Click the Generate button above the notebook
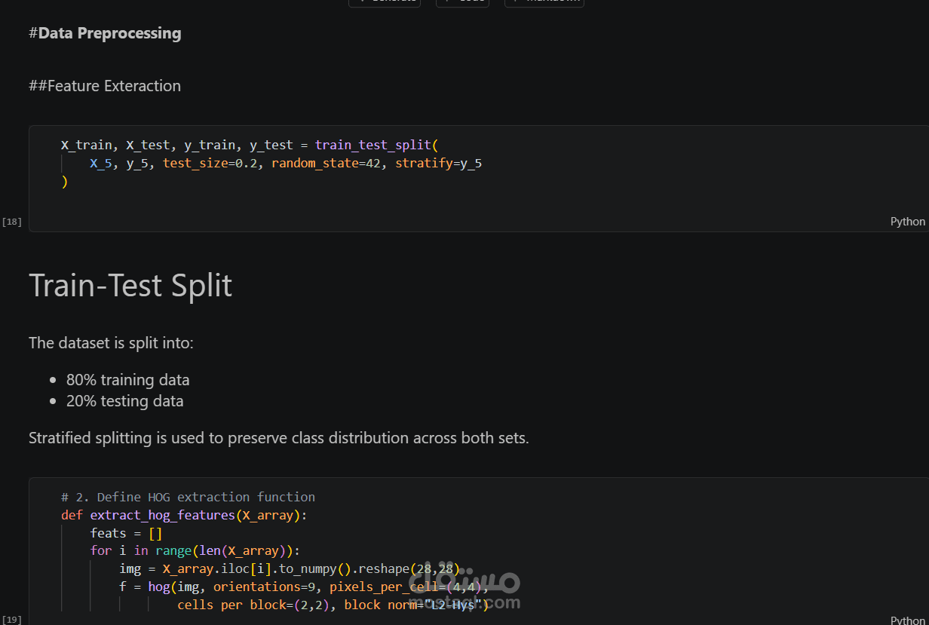This screenshot has height=625, width=929. coord(385,2)
